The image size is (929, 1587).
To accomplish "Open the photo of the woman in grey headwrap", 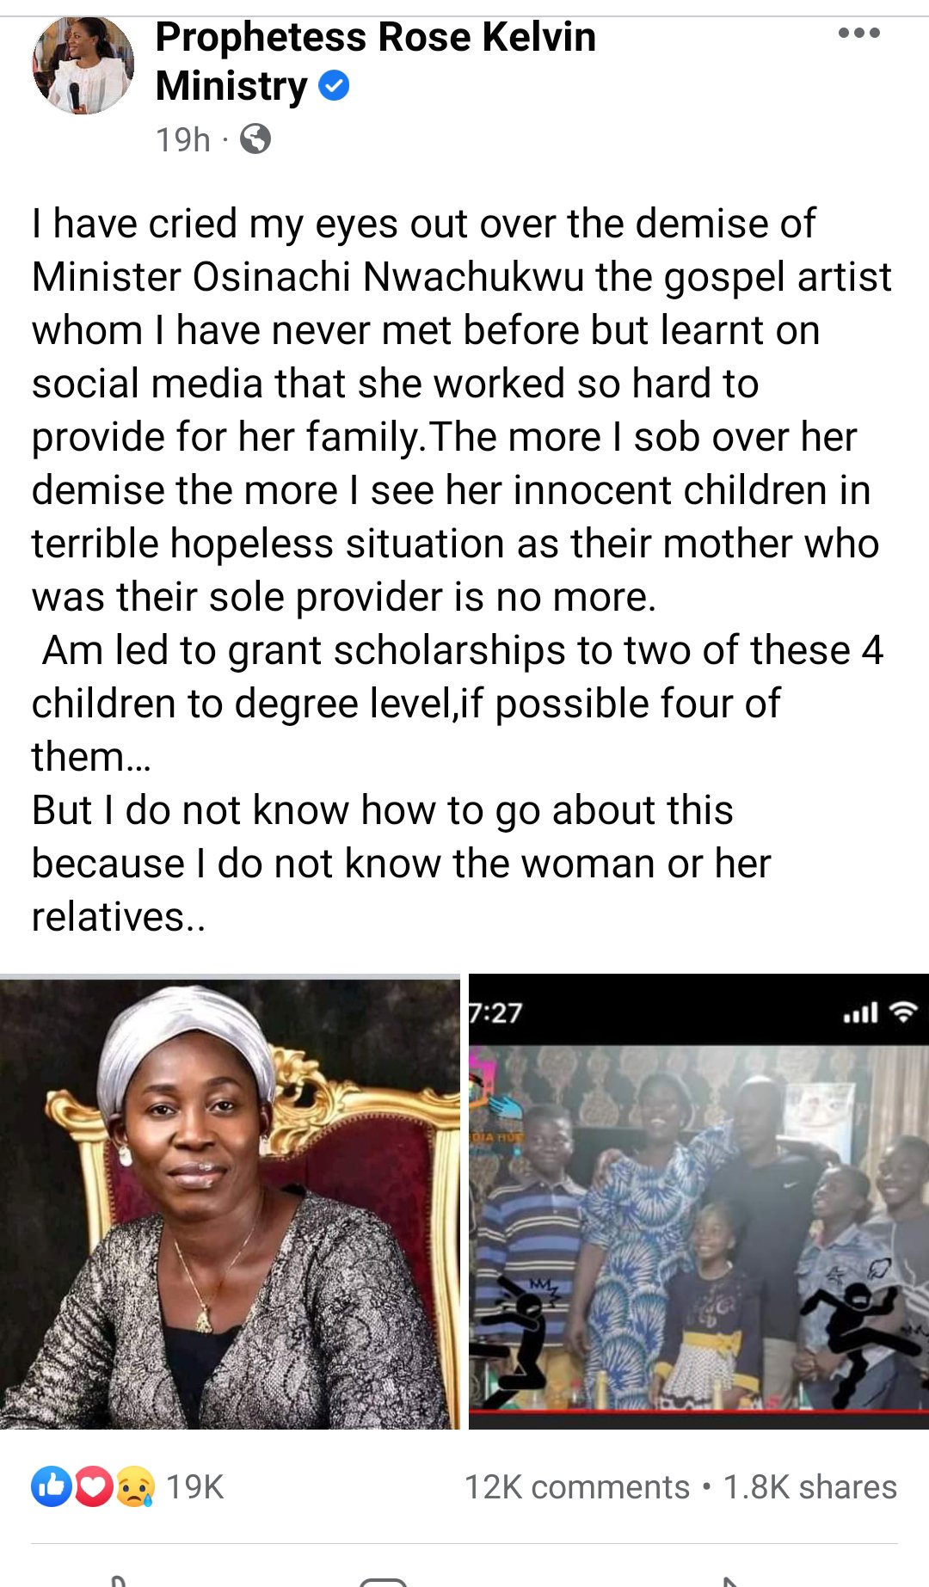I will 230,1202.
